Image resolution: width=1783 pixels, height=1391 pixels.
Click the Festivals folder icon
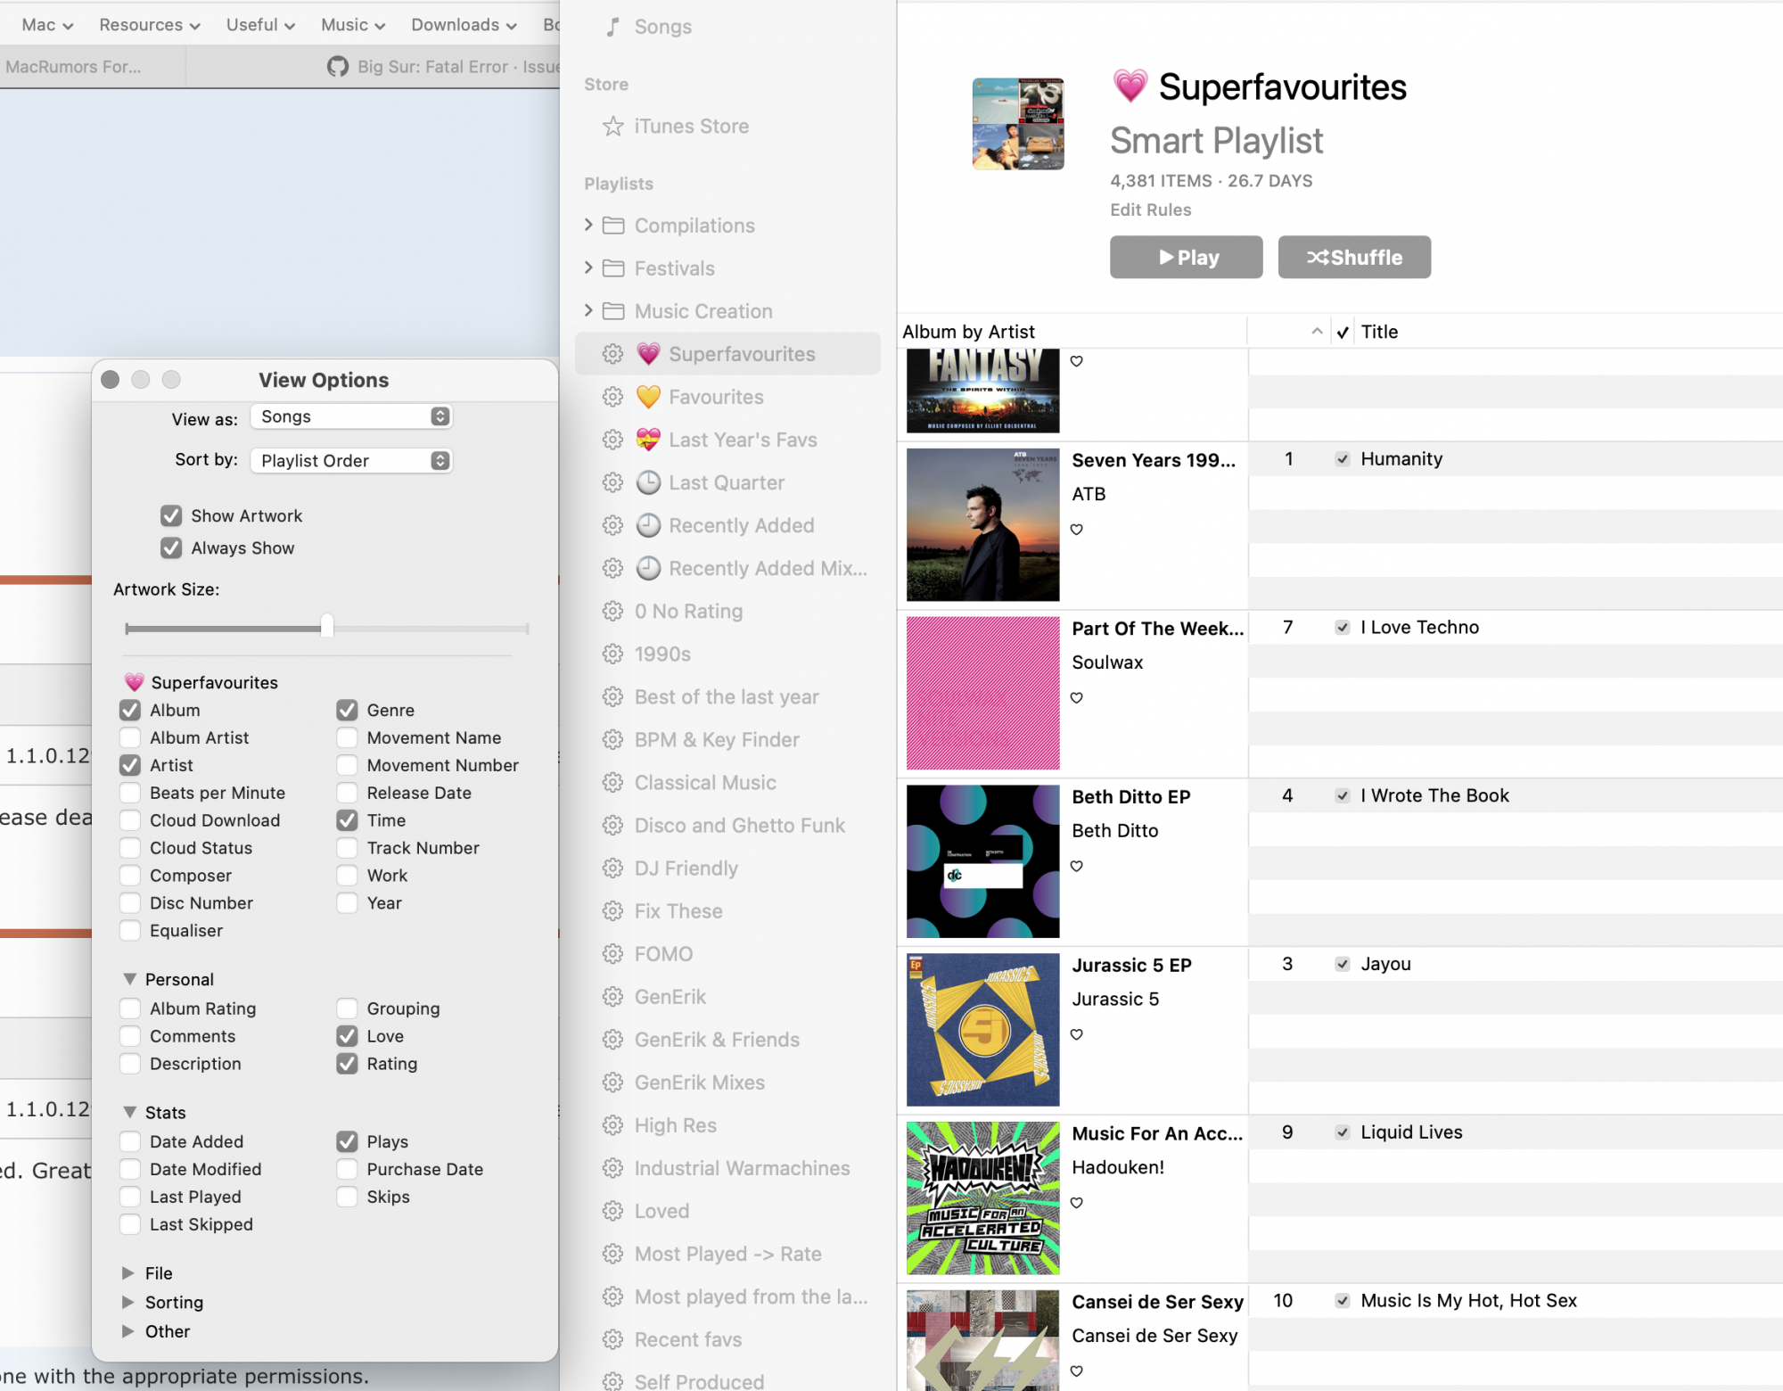(x=613, y=268)
